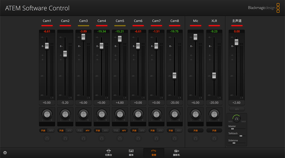Solo Cam2 with its headphone icon
The height and width of the screenshot is (158, 285).
65,138
